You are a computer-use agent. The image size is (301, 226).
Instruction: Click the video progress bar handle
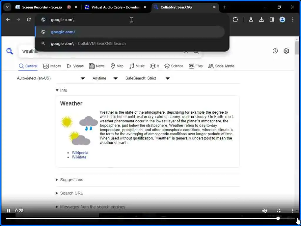278,218
